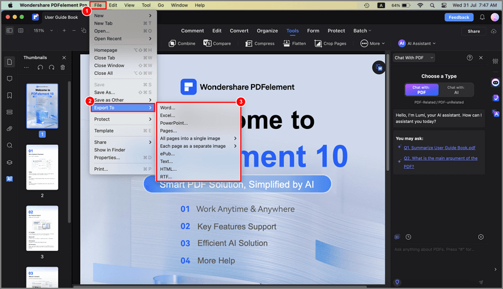This screenshot has width=503, height=289.
Task: Open the Batch dropdown tab
Action: pos(362,31)
